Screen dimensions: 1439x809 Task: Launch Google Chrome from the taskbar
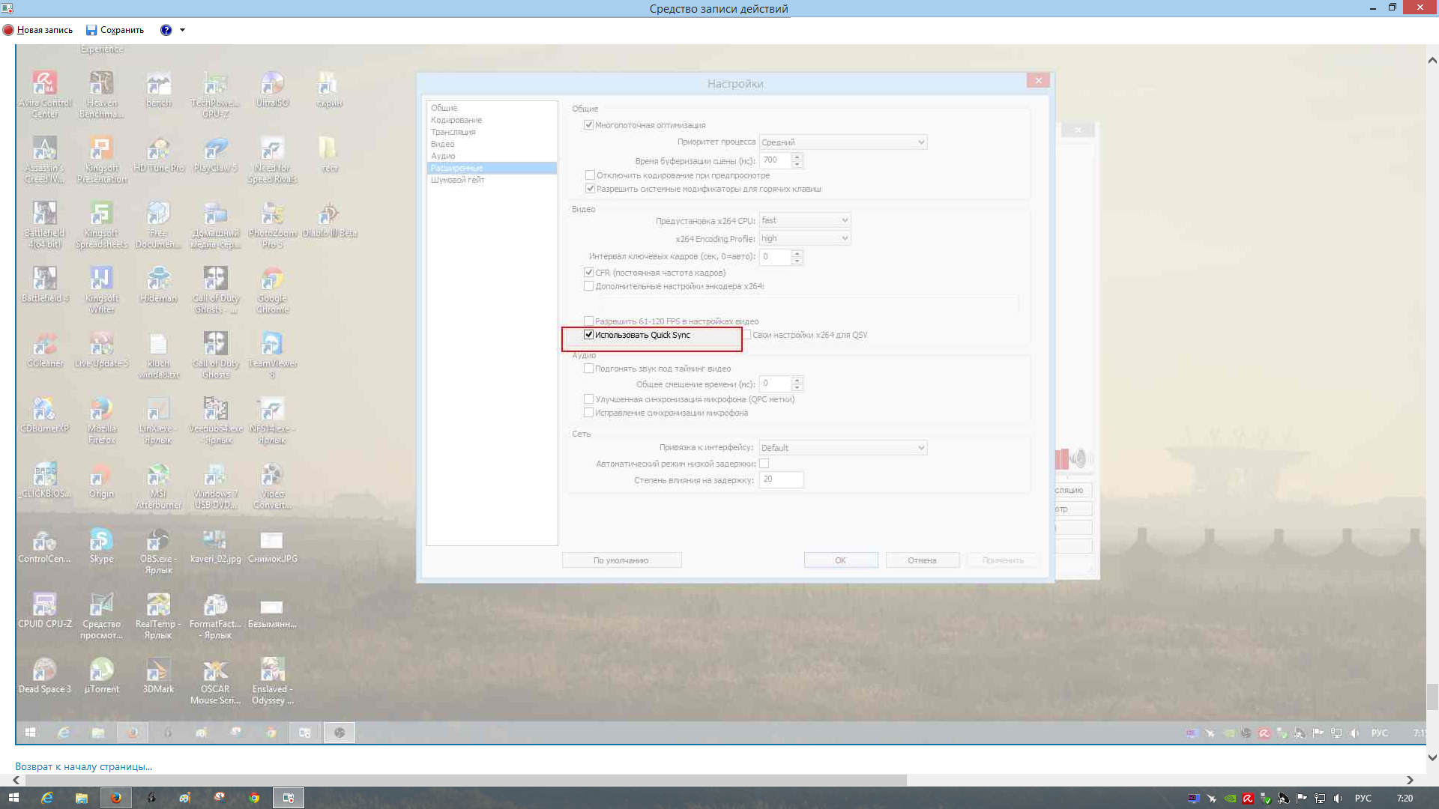click(x=254, y=799)
